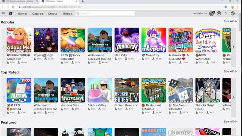Image resolution: width=242 pixels, height=136 pixels.
Task: Open the Robux menu item
Action: 68,14
